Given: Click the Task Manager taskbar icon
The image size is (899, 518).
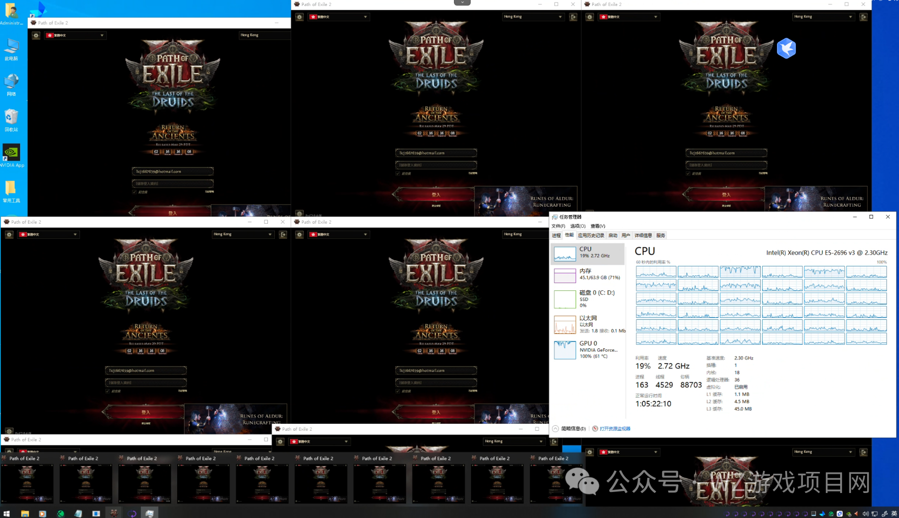Looking at the screenshot, I should 149,513.
